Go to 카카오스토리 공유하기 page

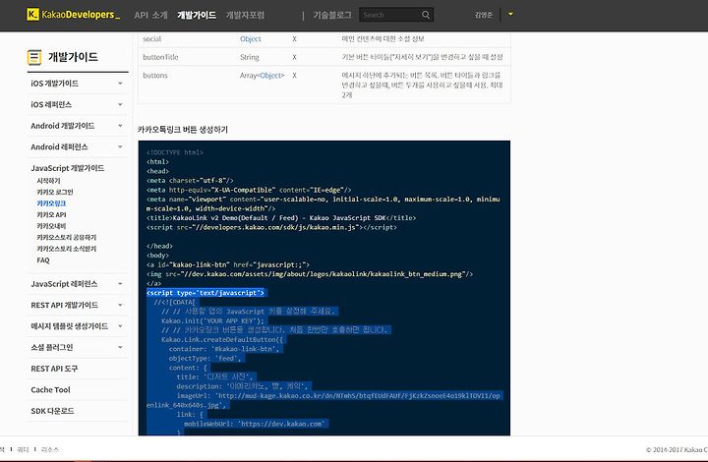coord(67,237)
